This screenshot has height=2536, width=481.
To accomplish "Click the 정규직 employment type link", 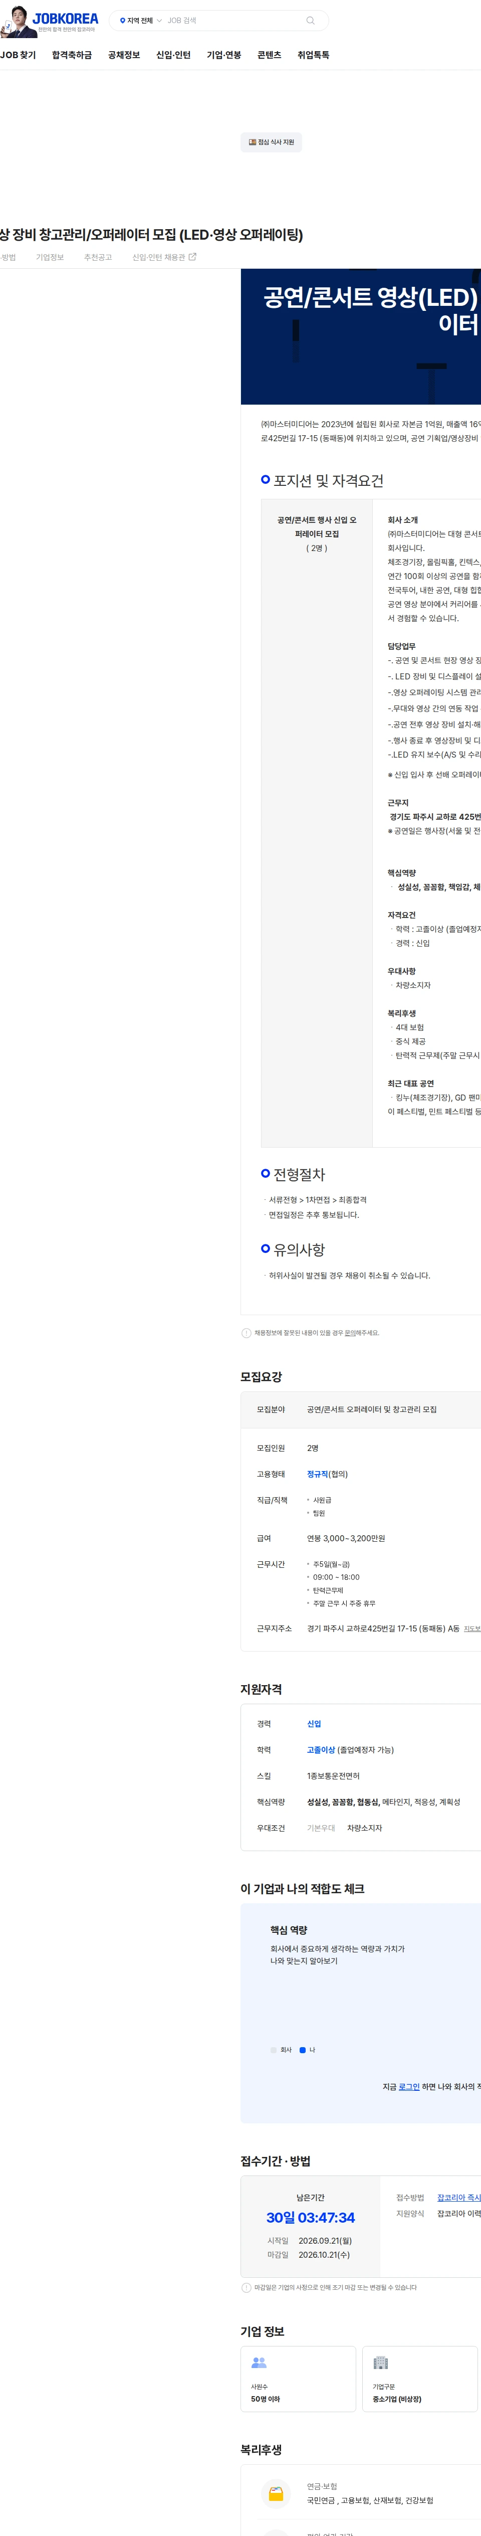I will [x=317, y=1474].
